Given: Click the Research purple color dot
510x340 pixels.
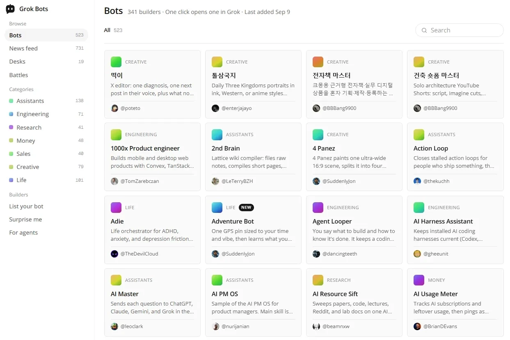Looking at the screenshot, I should point(11,128).
